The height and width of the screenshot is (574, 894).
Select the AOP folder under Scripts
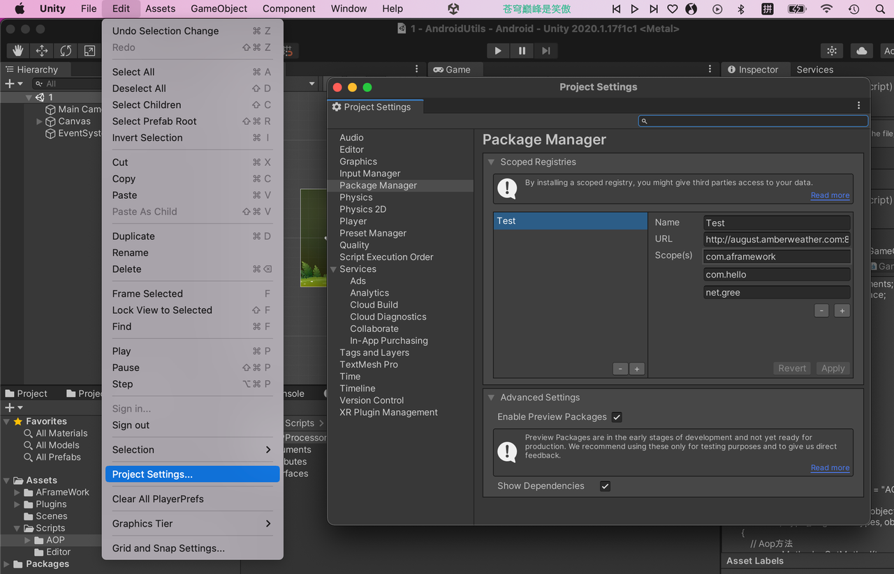point(55,540)
